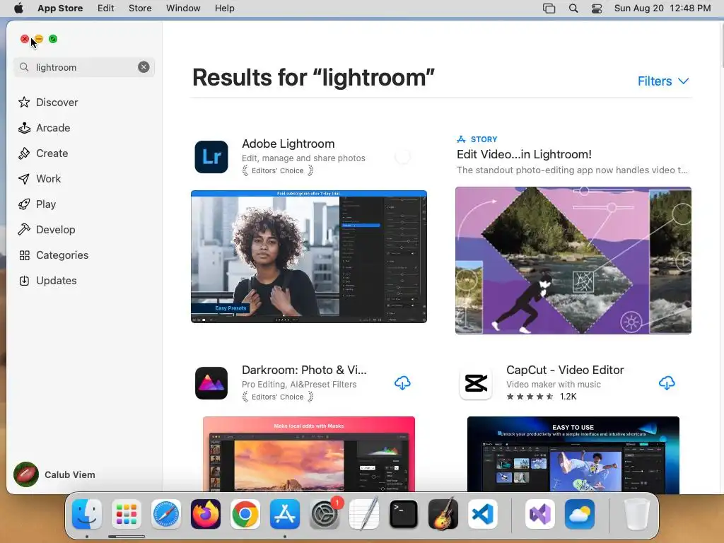
Task: Click the Stage Manager menu bar icon
Action: (549, 8)
